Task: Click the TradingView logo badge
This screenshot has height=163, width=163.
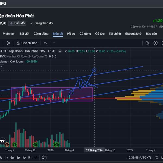Action: click(2, 141)
